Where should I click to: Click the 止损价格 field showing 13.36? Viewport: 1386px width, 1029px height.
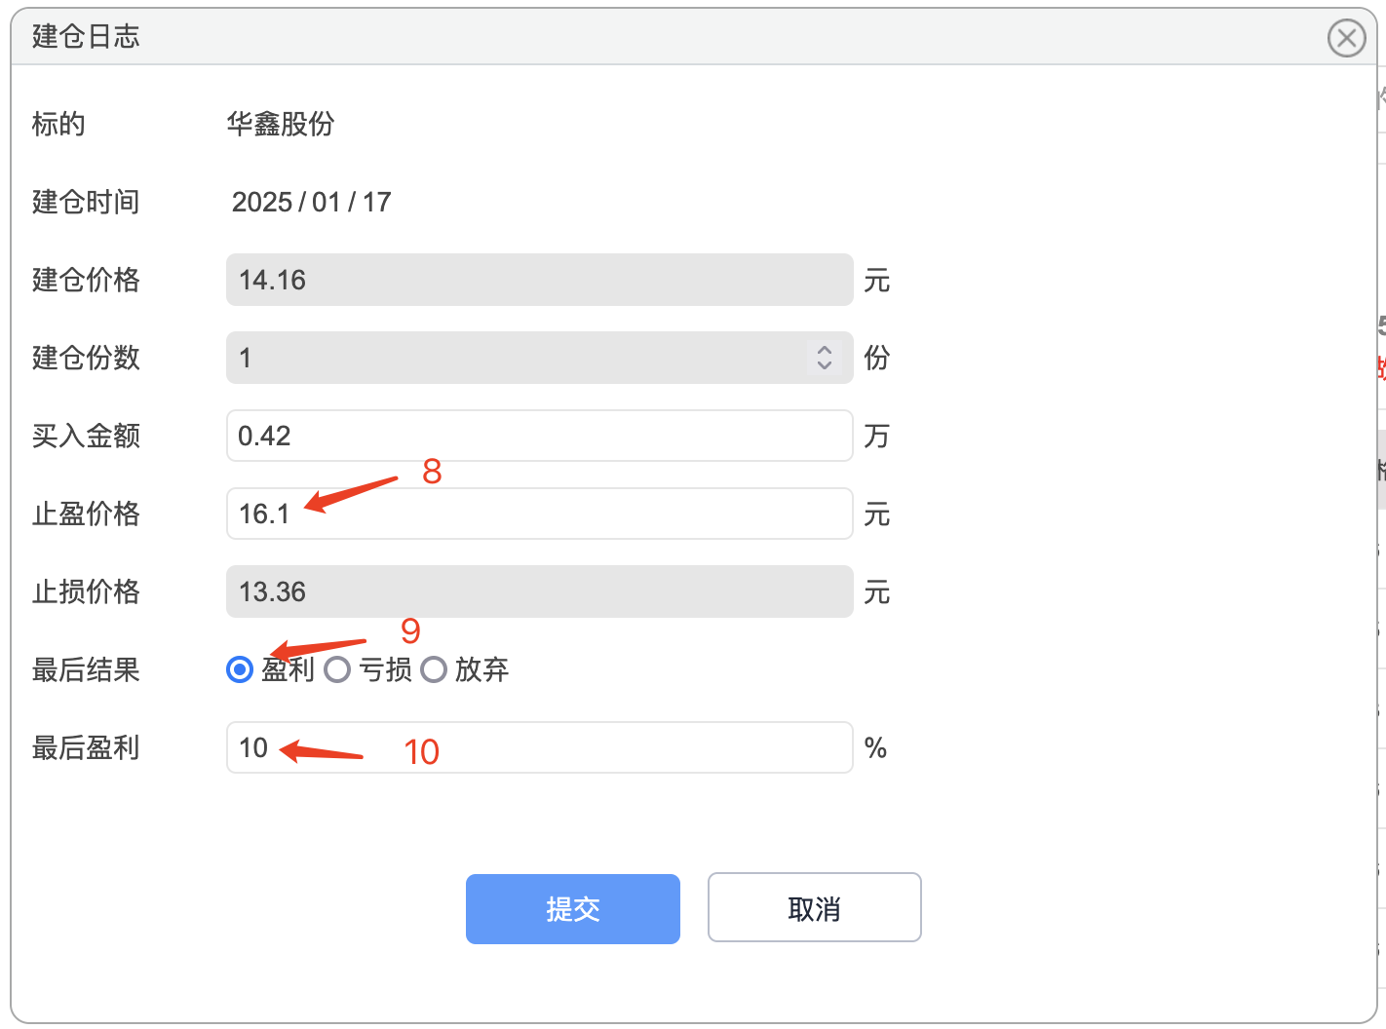(540, 591)
